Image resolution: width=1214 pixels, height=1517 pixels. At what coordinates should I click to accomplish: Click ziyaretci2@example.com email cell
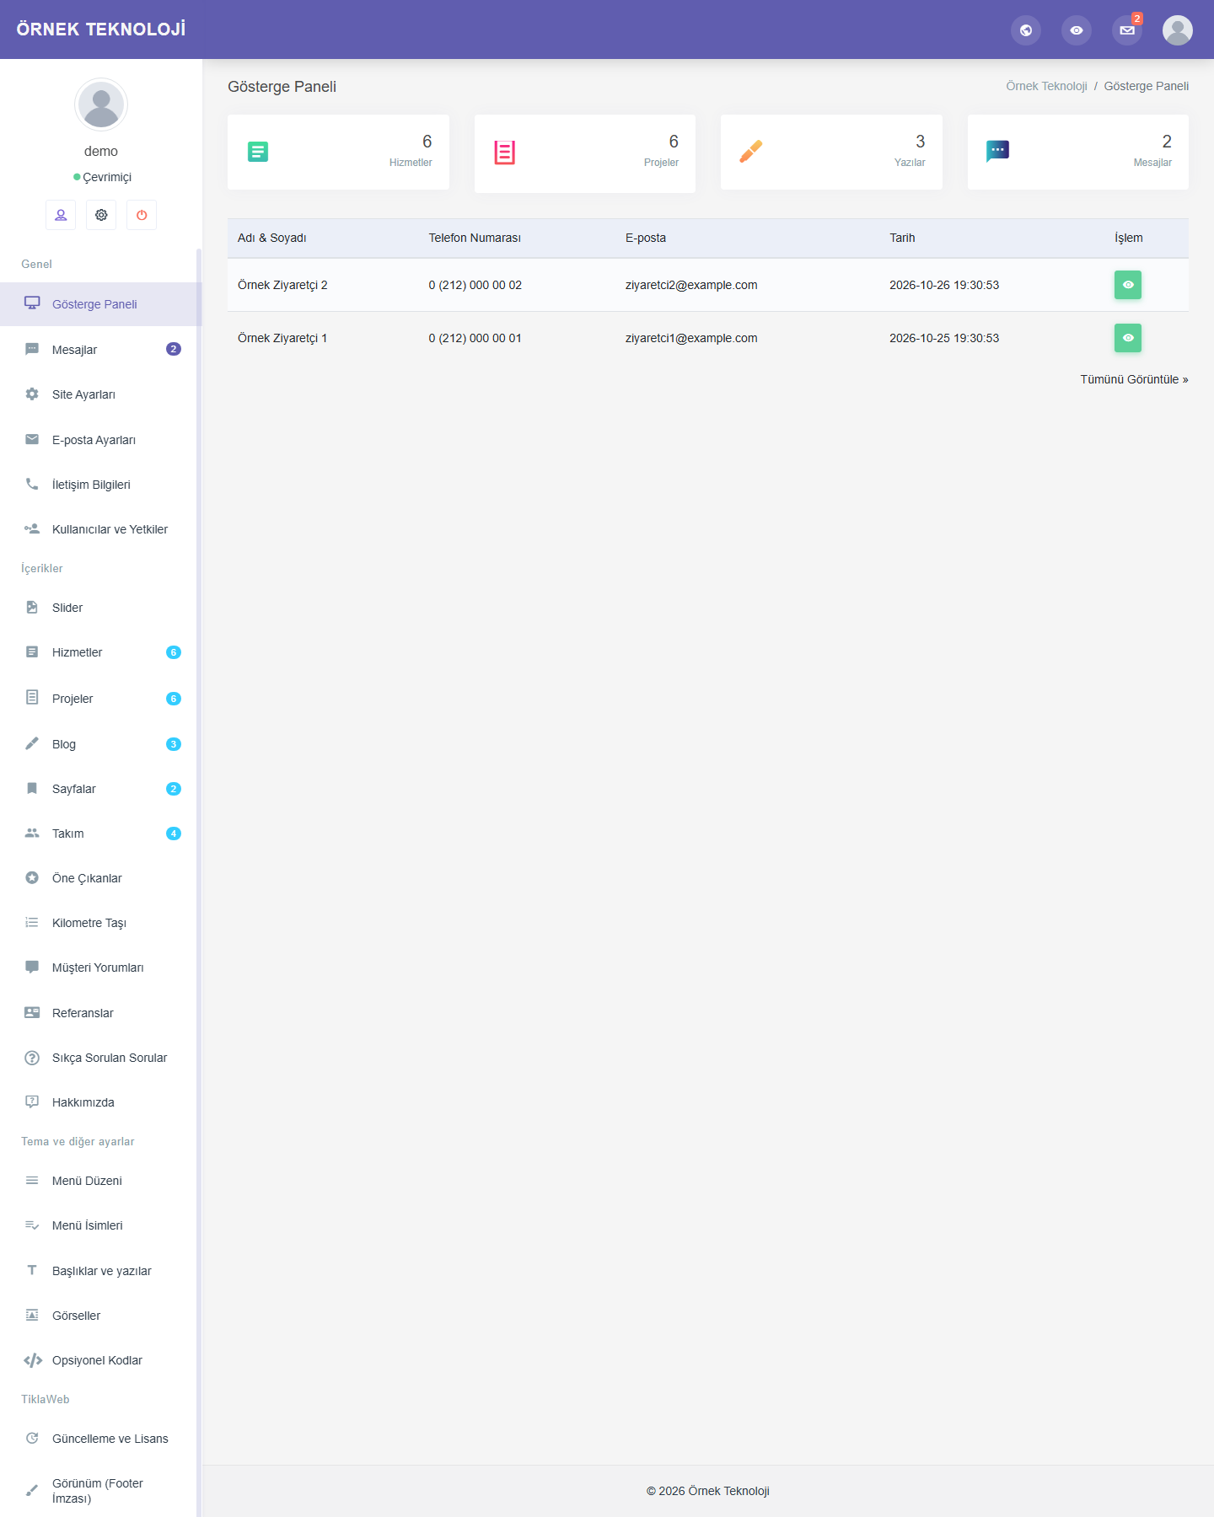(691, 285)
